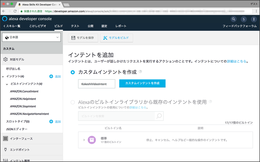Click the floppy disk save model icon
Viewport: 260px width, 162px height.
(x=73, y=38)
